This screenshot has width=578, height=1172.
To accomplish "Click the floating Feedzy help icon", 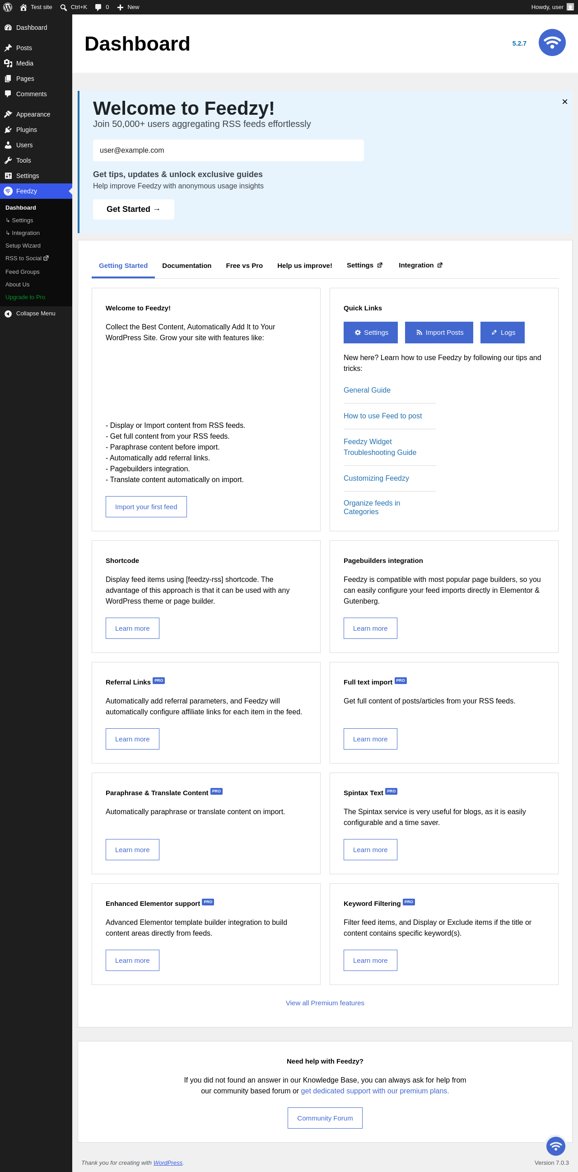I will (556, 1146).
